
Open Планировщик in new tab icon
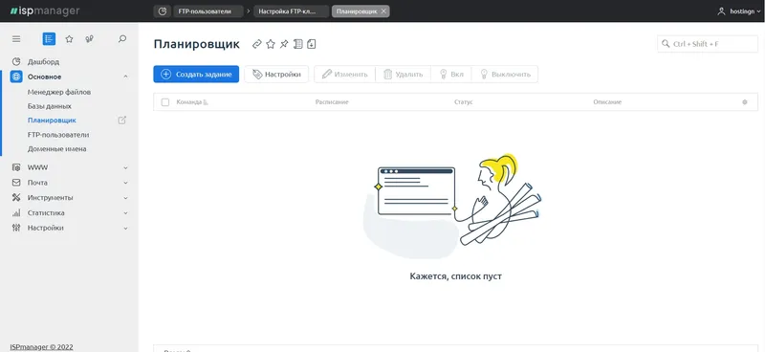tap(122, 121)
